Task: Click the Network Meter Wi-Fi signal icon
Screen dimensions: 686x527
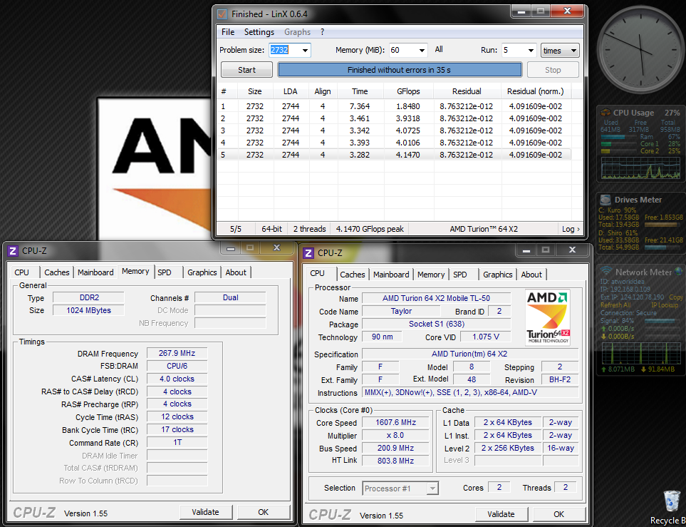Action: 606,272
